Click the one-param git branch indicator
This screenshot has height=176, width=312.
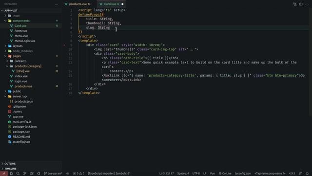pos(53,174)
